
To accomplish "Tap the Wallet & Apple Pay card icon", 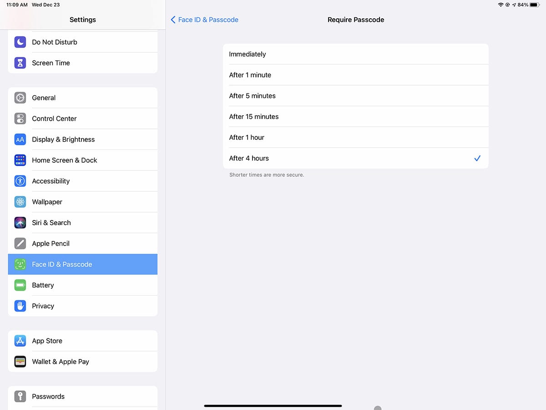I will pyautogui.click(x=20, y=362).
